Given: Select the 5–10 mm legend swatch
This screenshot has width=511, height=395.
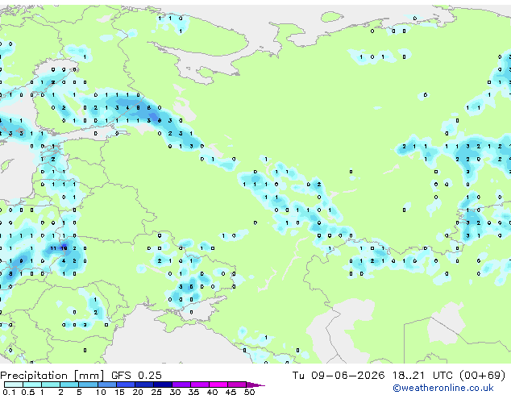Looking at the screenshot, I should [89, 385].
